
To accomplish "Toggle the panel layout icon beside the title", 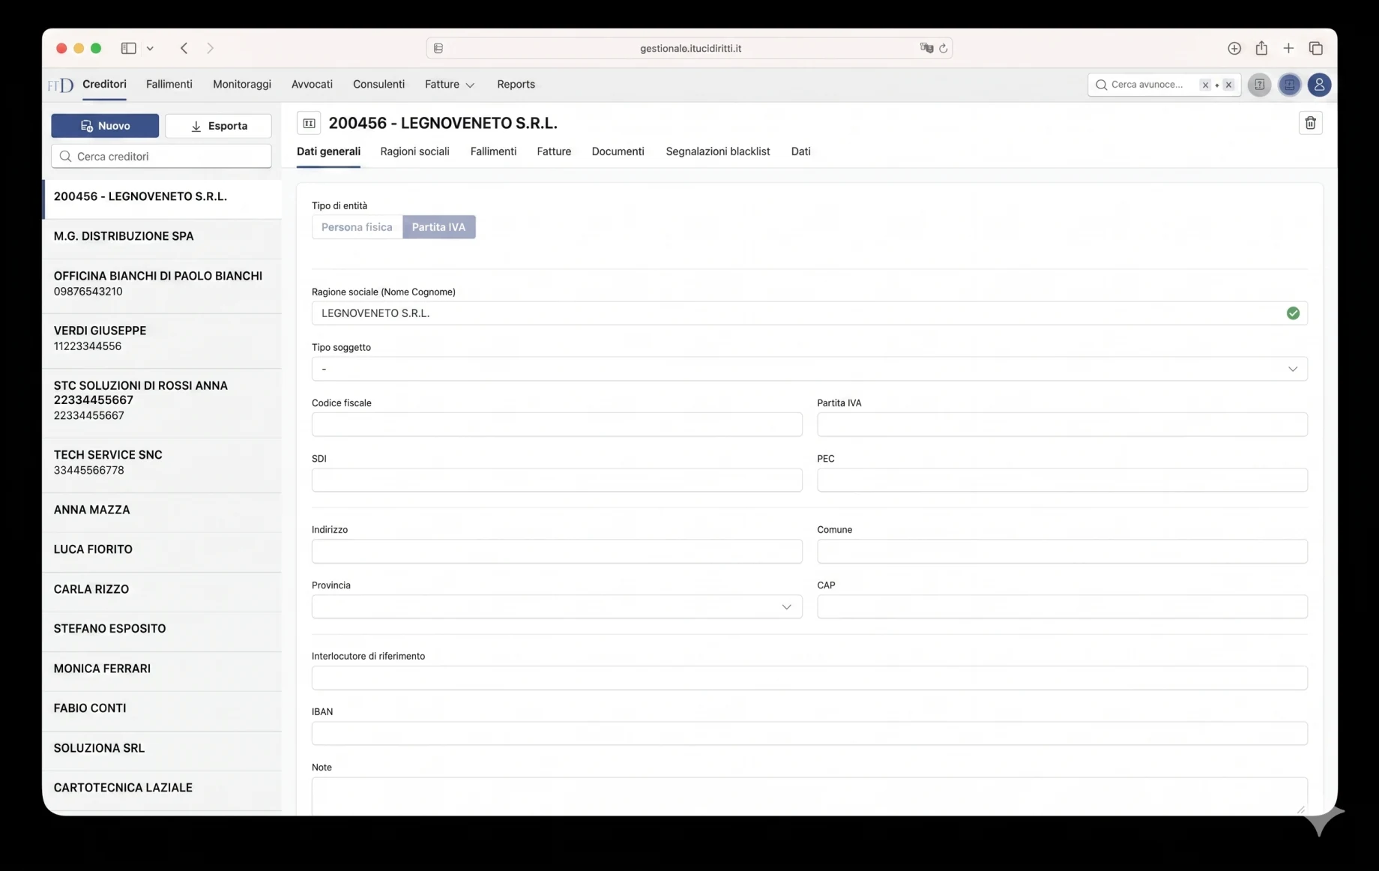I will (x=309, y=123).
